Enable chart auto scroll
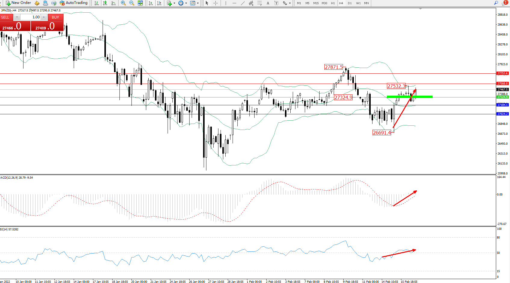The height and width of the screenshot is (283, 510). pos(151,3)
